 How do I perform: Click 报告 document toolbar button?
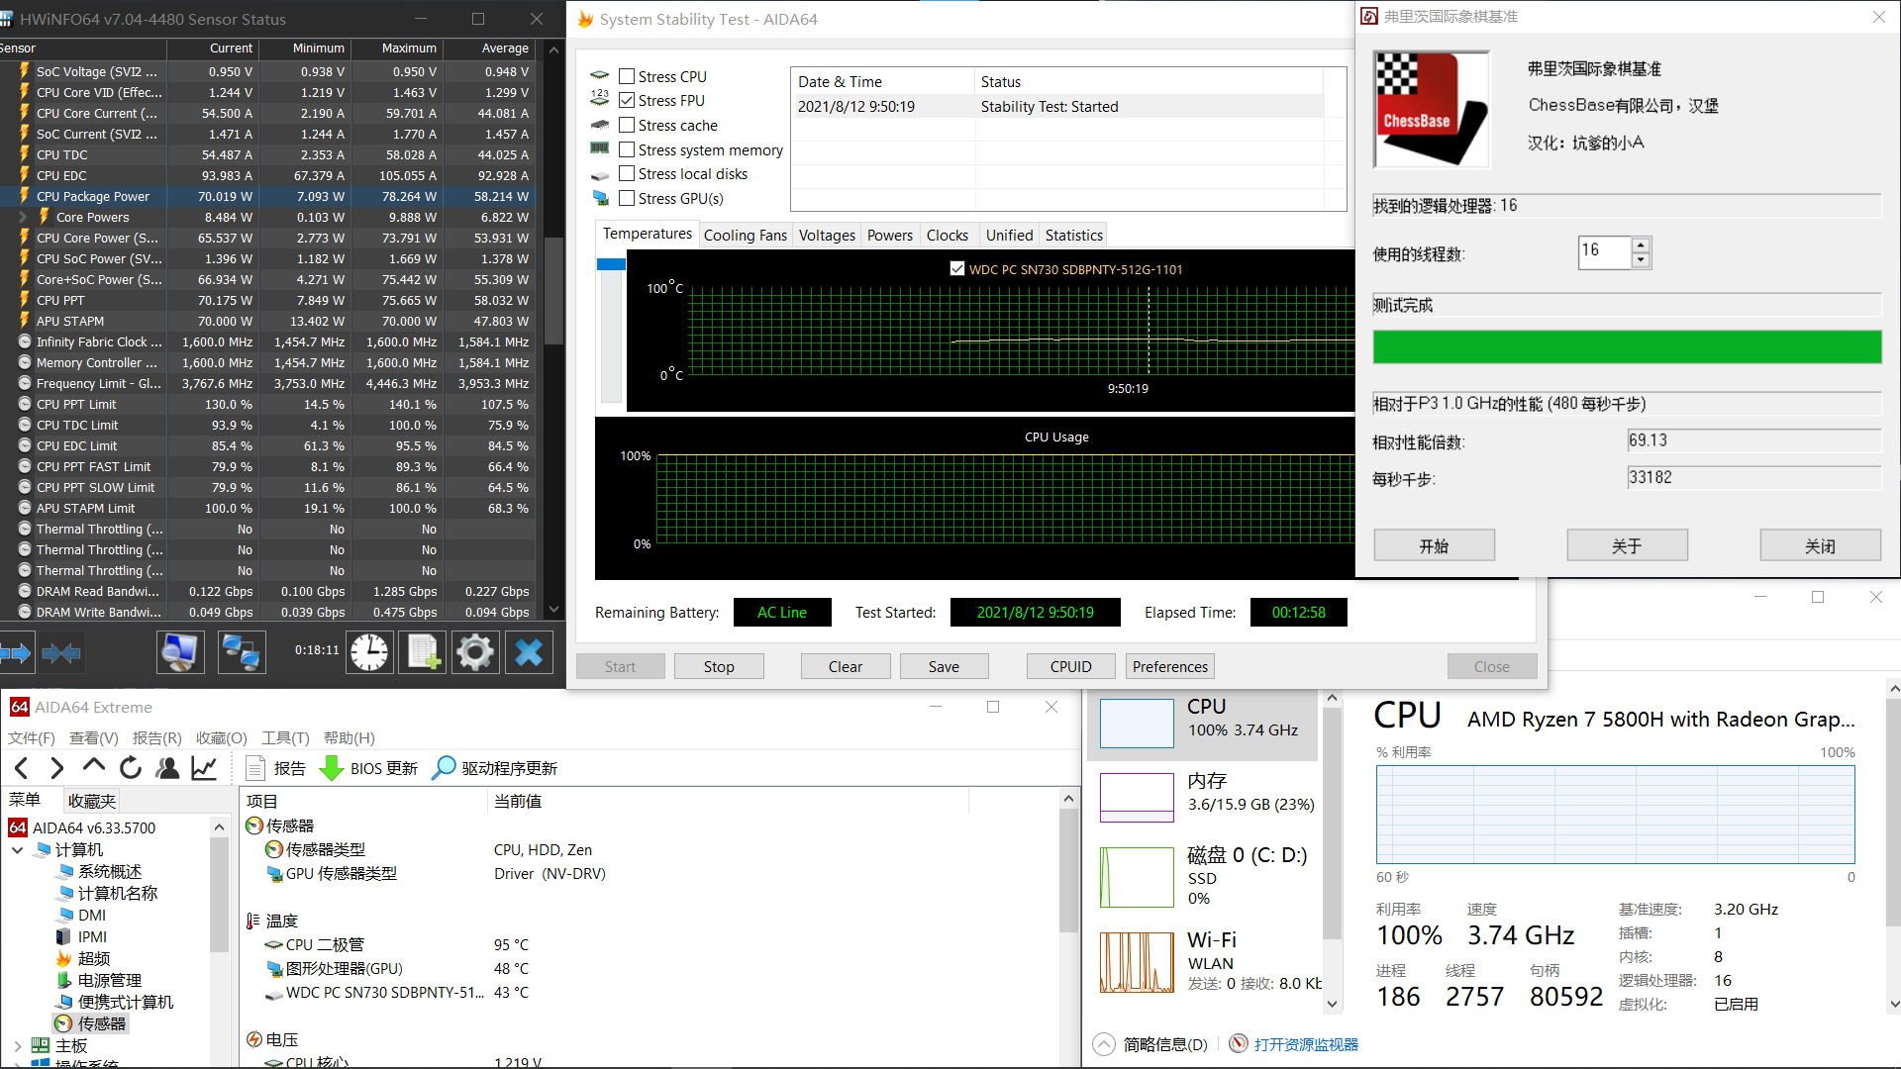coord(275,768)
